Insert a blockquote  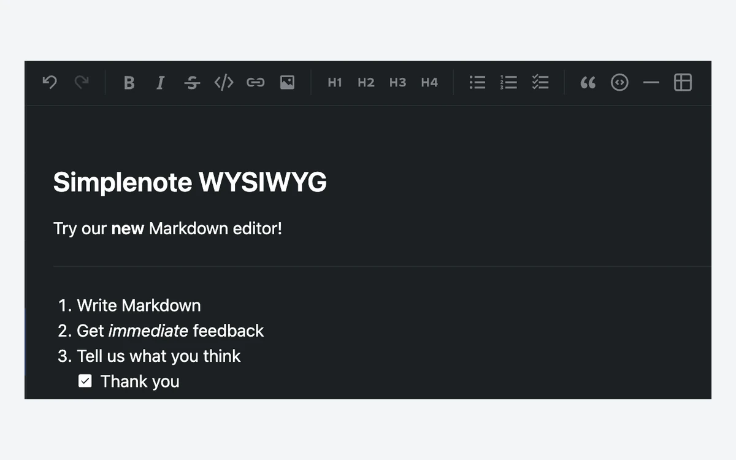pos(588,83)
